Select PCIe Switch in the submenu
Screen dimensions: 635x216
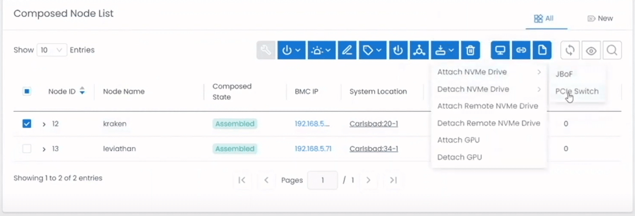pos(577,91)
